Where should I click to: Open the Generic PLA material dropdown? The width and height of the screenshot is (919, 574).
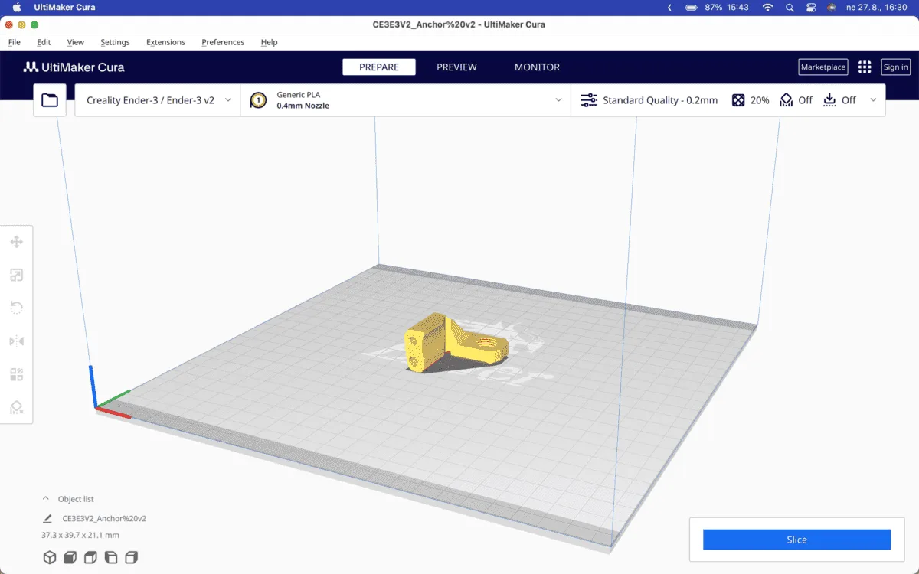click(406, 99)
